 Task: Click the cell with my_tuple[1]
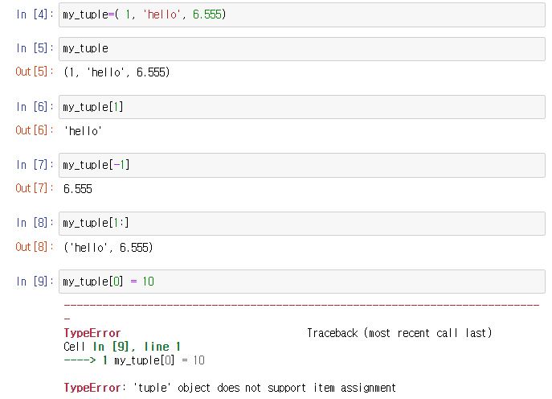[302, 107]
